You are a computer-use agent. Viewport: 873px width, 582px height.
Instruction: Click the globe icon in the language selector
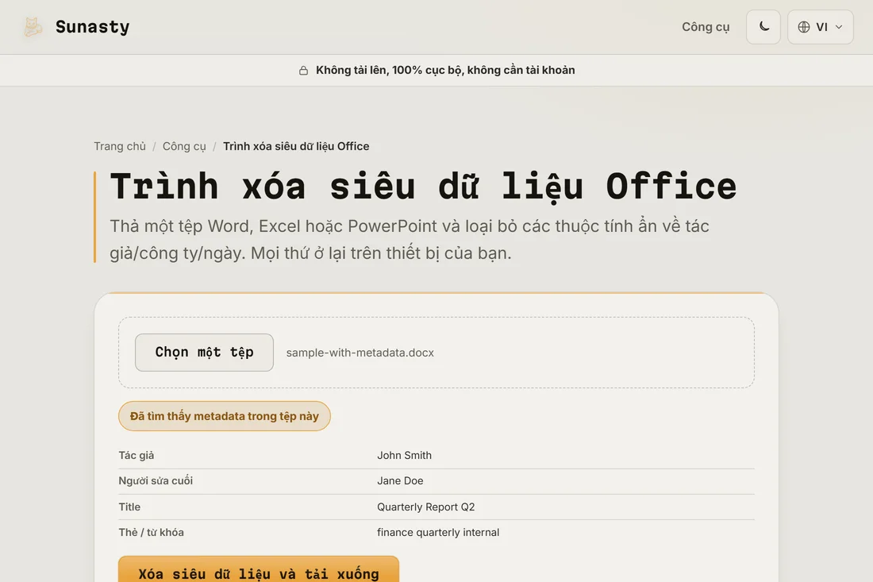pyautogui.click(x=803, y=27)
